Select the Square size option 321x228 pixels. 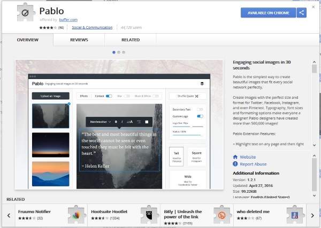point(196,156)
